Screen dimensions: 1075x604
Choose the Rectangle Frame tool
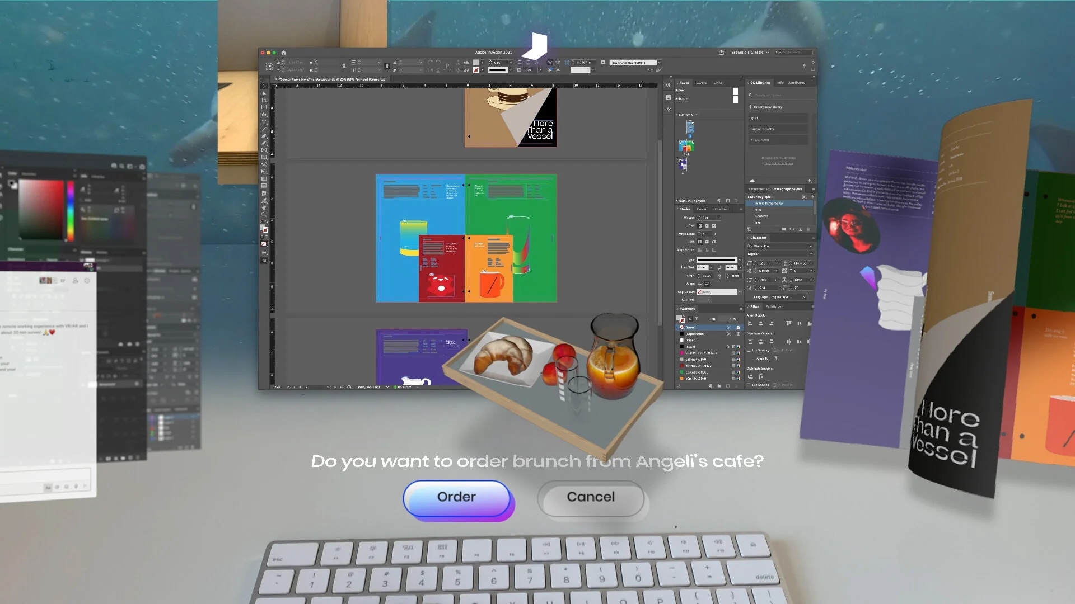264,150
